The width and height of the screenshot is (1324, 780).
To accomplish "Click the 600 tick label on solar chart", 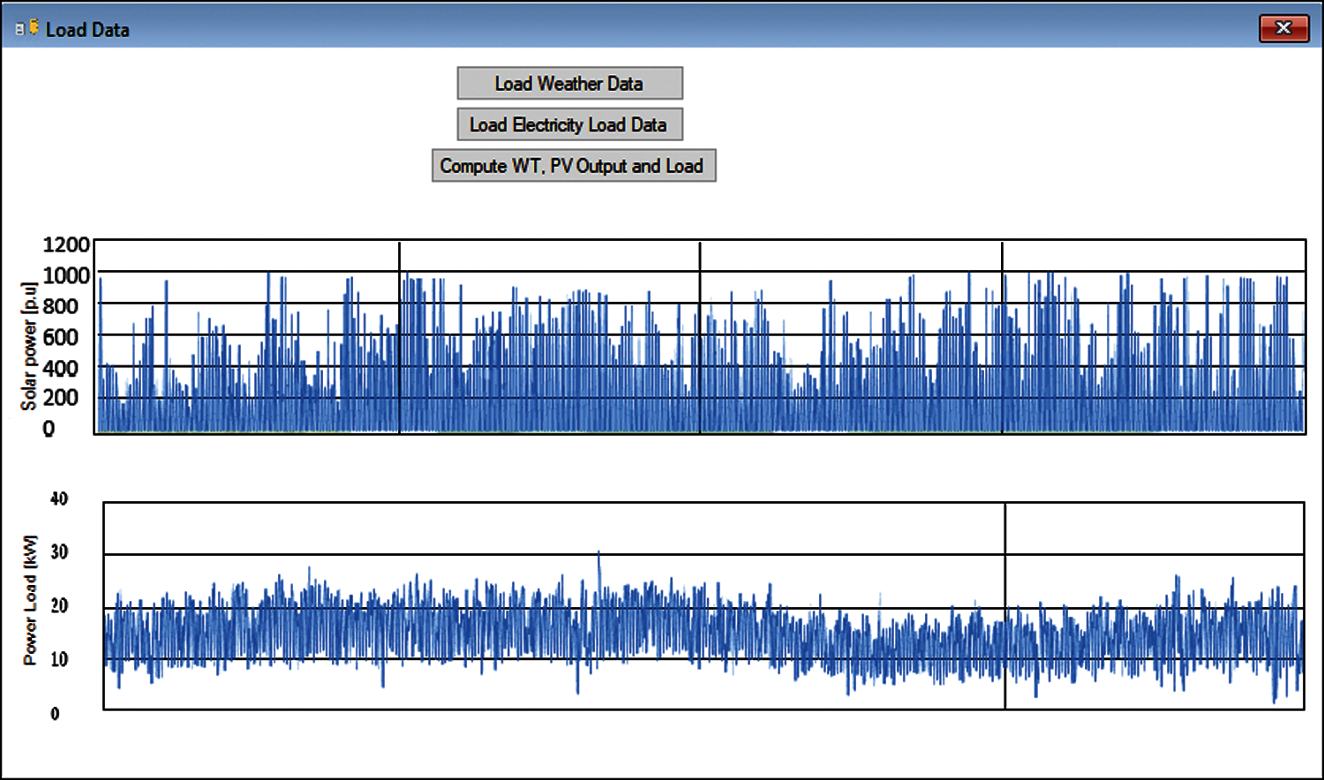I will click(60, 337).
